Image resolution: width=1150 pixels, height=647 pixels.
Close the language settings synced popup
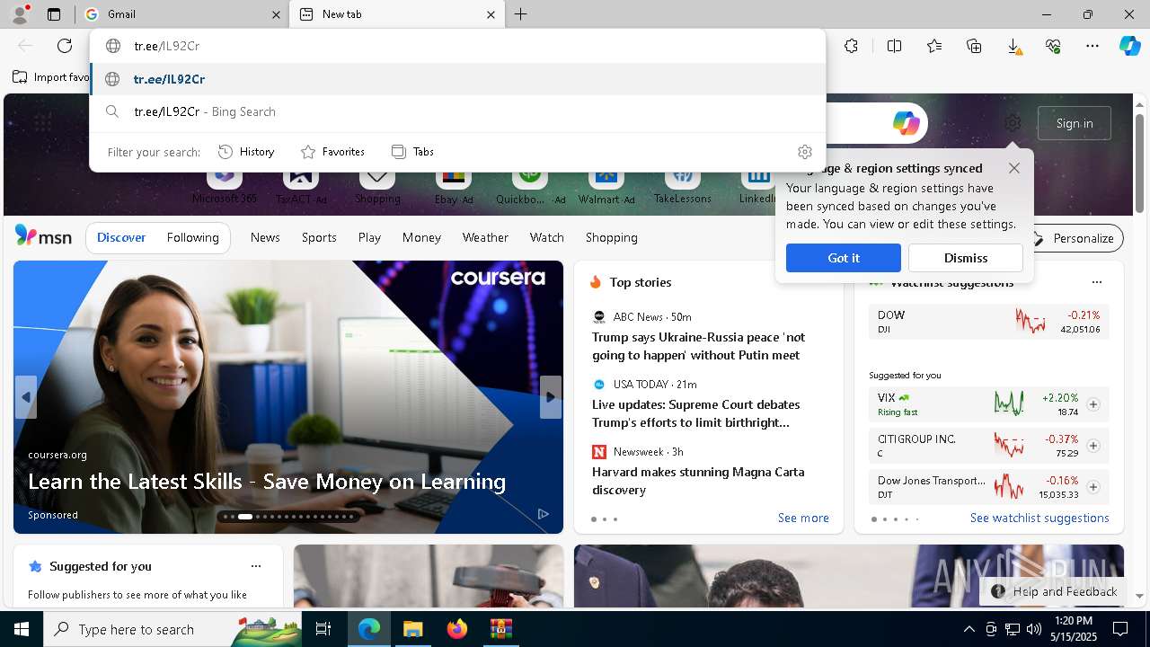(1014, 168)
